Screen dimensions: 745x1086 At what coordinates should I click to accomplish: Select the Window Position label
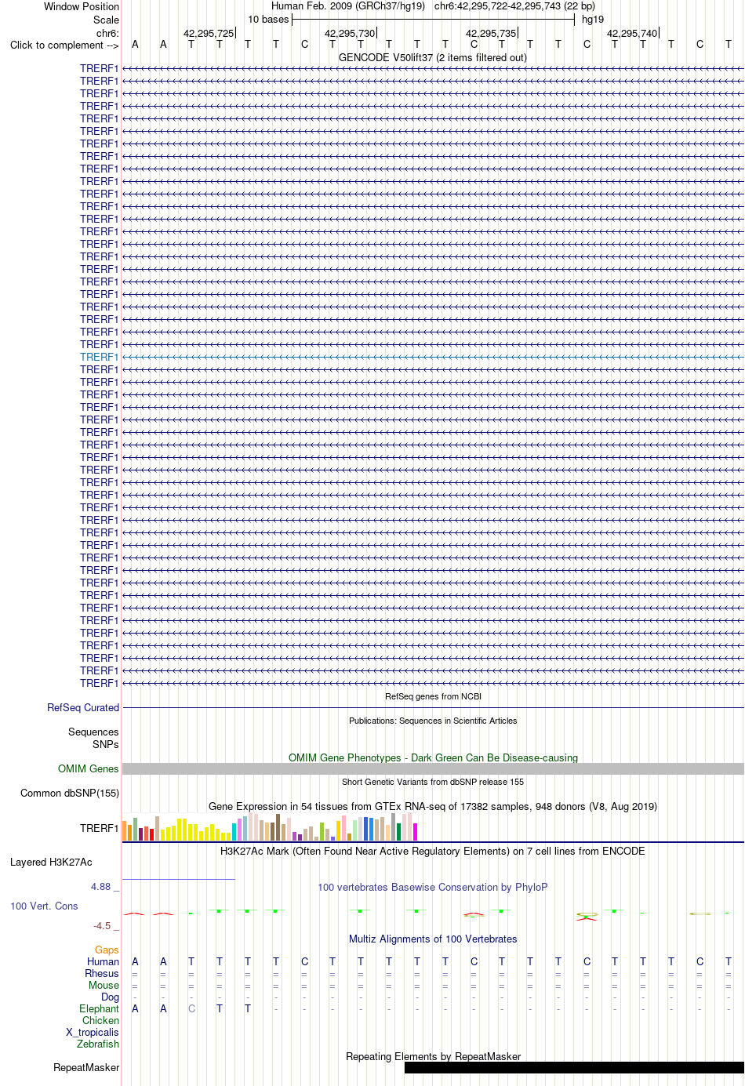82,6
